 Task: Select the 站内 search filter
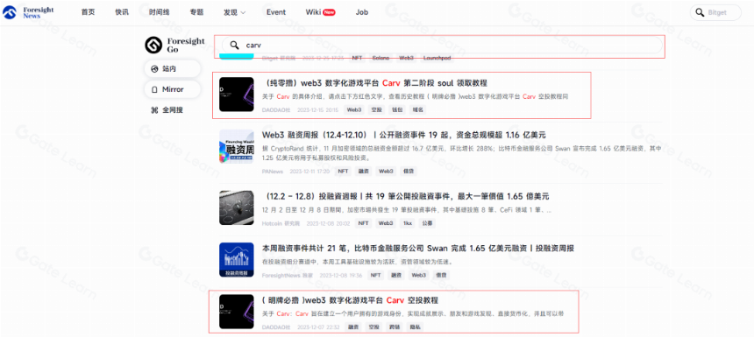[x=172, y=69]
